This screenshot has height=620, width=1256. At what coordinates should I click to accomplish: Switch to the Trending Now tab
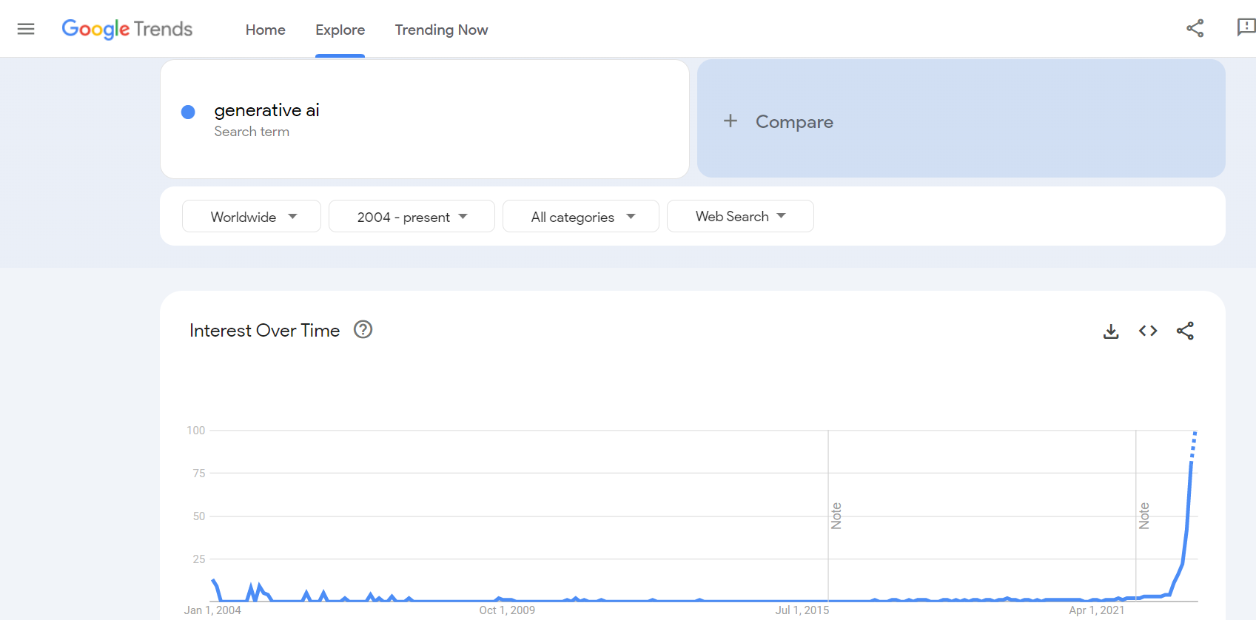pyautogui.click(x=441, y=30)
